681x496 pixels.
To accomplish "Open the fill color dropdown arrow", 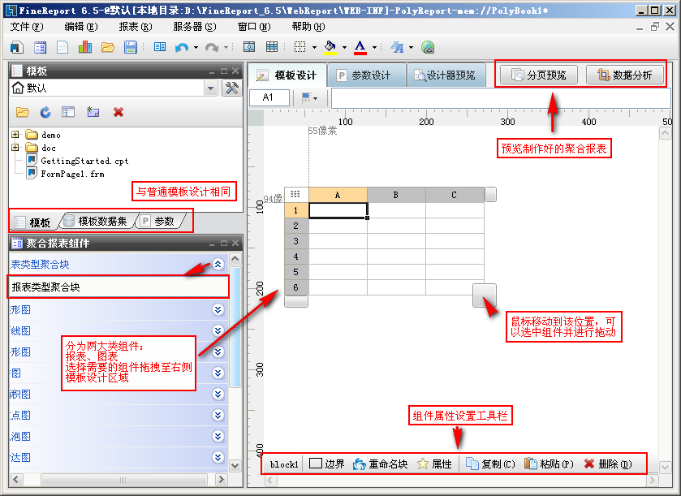I will tap(344, 47).
